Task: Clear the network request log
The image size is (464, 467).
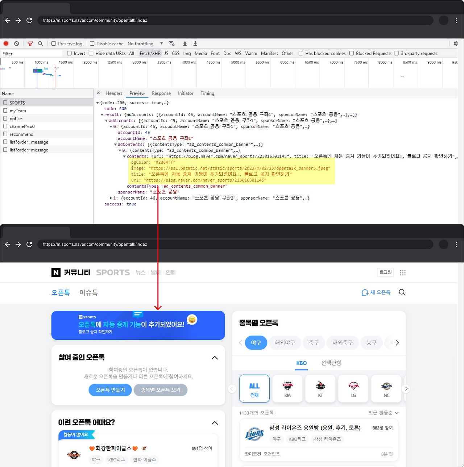Action: tap(17, 43)
